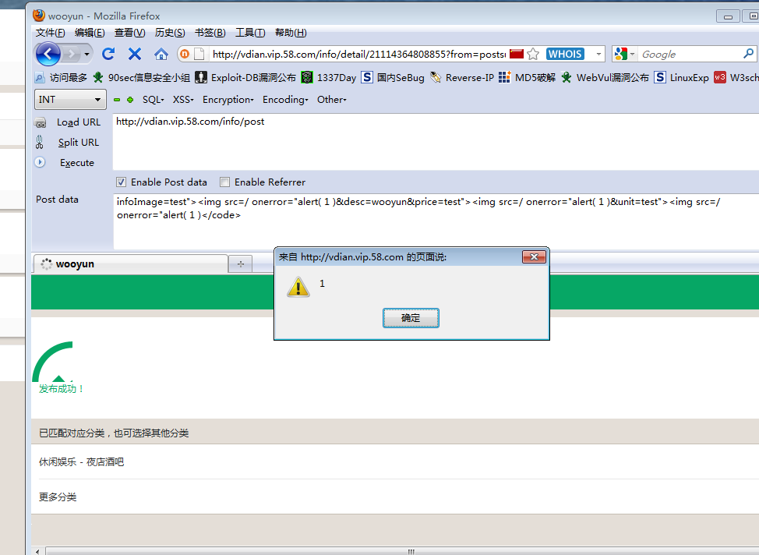759x555 pixels.
Task: Select 休闲娱乐 - 夜店酒吧 category row
Action: click(395, 462)
